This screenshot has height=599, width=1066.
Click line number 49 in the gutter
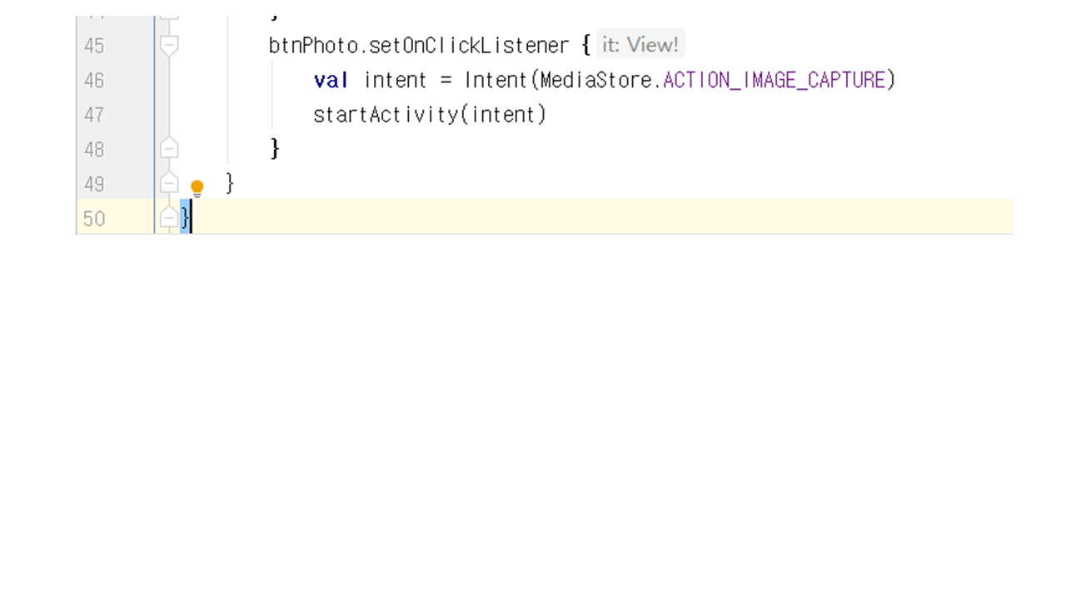click(x=94, y=184)
